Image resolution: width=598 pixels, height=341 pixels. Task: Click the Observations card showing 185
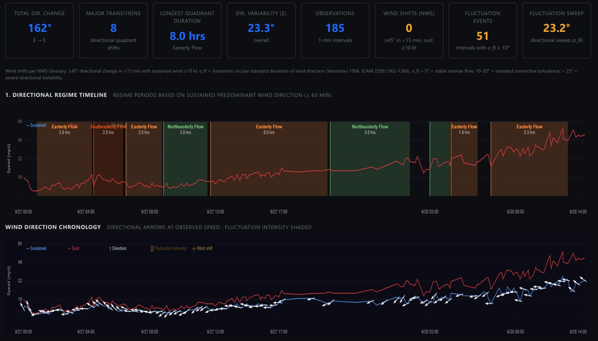point(335,30)
